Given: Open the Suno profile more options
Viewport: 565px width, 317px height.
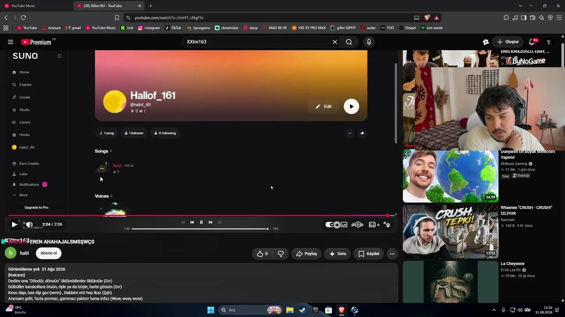Looking at the screenshot, I should pos(350,133).
